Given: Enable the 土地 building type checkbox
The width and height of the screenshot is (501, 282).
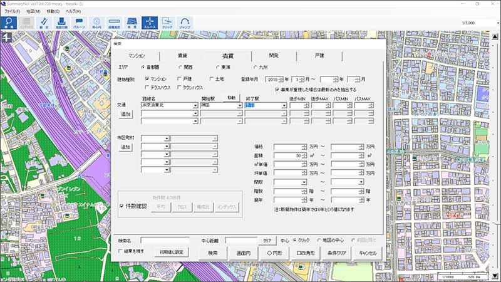Looking at the screenshot, I should click(212, 79).
